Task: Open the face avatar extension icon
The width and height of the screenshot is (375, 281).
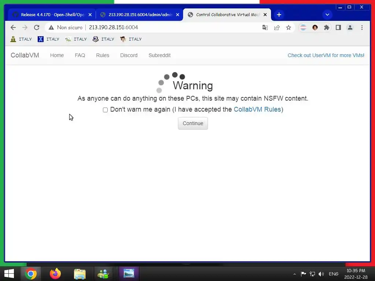Action: tap(315, 27)
